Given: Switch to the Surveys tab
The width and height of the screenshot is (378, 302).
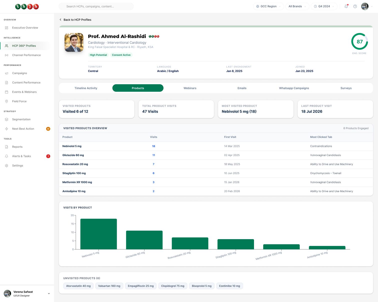Looking at the screenshot, I should (346, 88).
